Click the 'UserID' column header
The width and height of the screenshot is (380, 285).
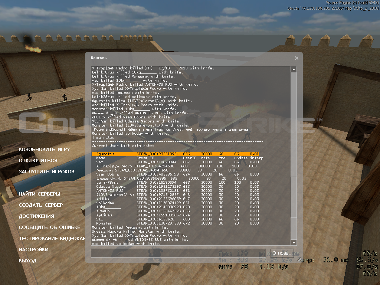[x=190, y=158]
